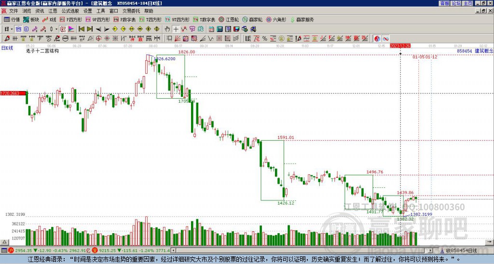Viewport: 494px width, 264px height.
Task: Switch to K线 candlestick view
Action: (49, 19)
